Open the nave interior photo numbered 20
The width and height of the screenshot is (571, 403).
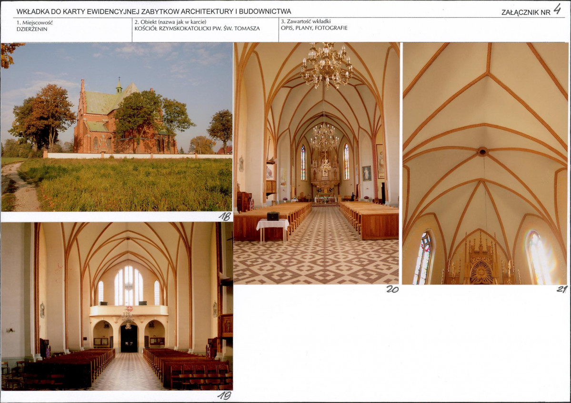click(x=316, y=163)
